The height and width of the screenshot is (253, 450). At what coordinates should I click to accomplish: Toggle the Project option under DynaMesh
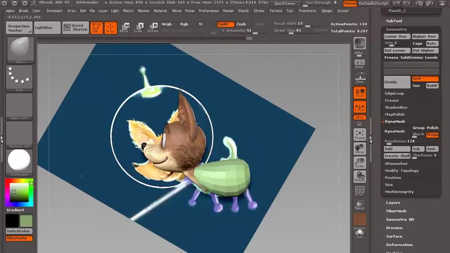[x=432, y=134]
